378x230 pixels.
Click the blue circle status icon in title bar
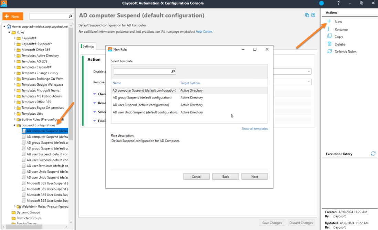click(321, 3)
